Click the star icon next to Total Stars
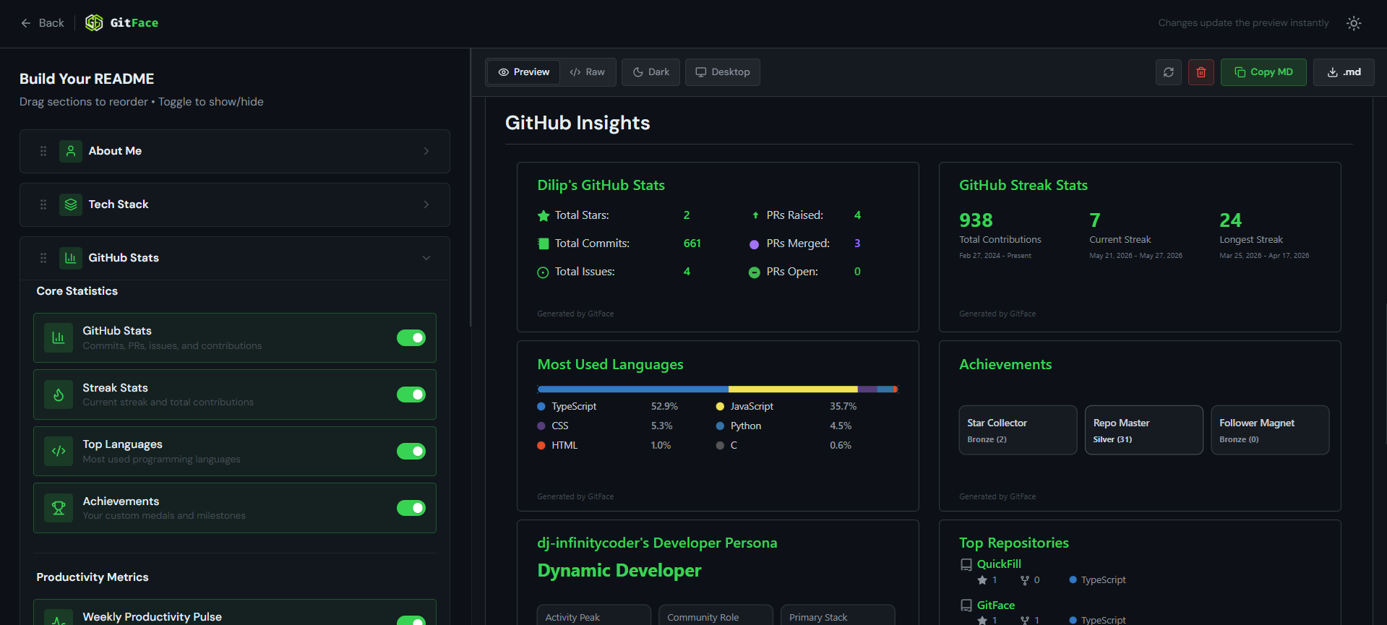 tap(544, 215)
